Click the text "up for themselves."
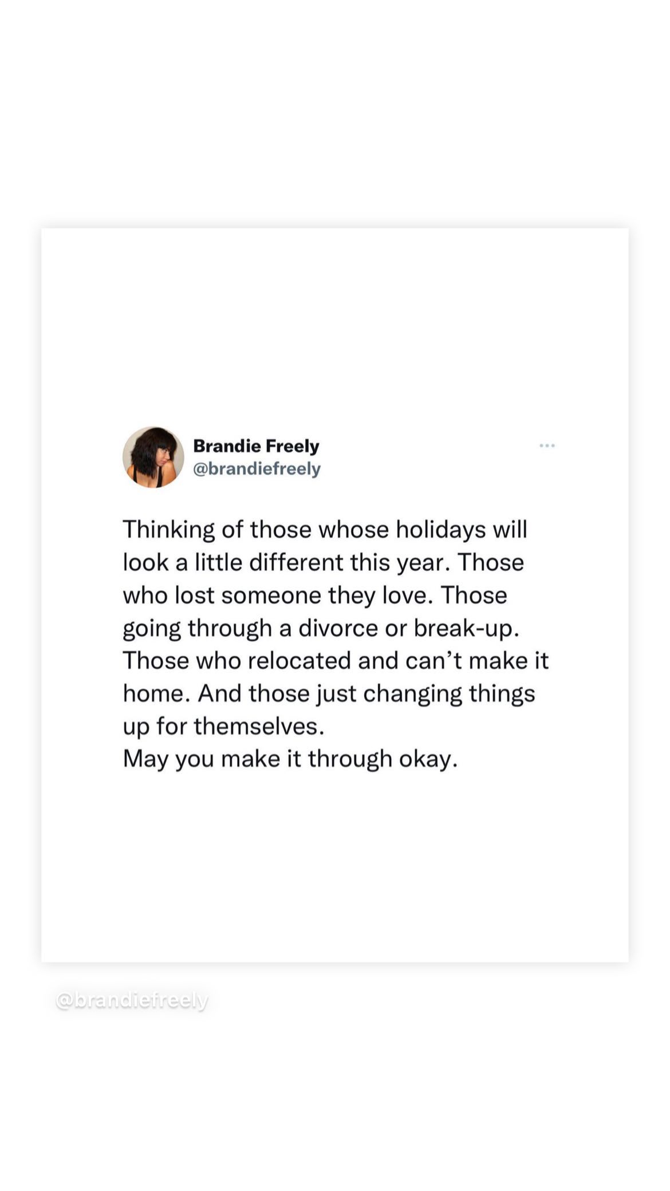The image size is (670, 1191). (x=224, y=726)
